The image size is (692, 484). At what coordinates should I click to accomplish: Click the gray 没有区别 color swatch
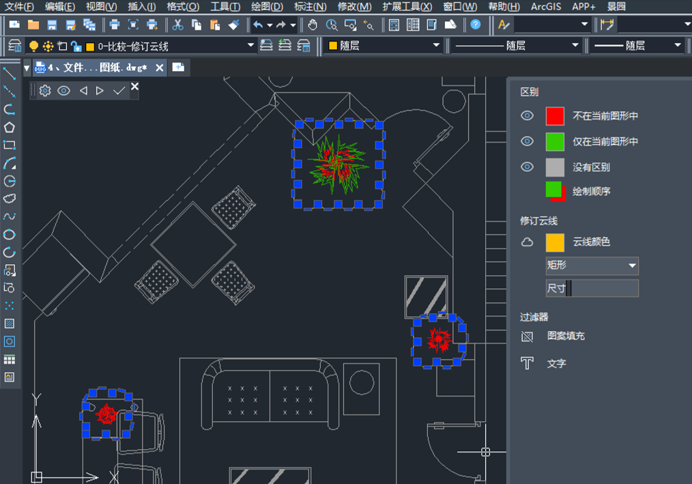(x=555, y=167)
